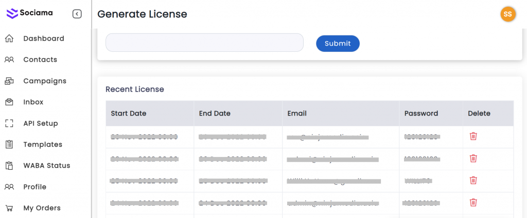Click the Campaigns icon in sidebar
This screenshot has height=218, width=527.
click(9, 81)
